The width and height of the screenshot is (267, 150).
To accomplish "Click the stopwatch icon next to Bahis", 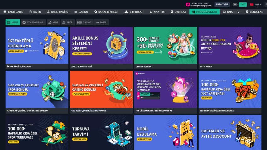I will (x=31, y=12).
